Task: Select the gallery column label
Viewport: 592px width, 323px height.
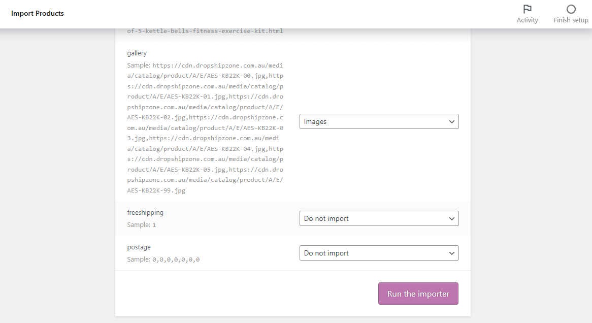Action: [137, 53]
